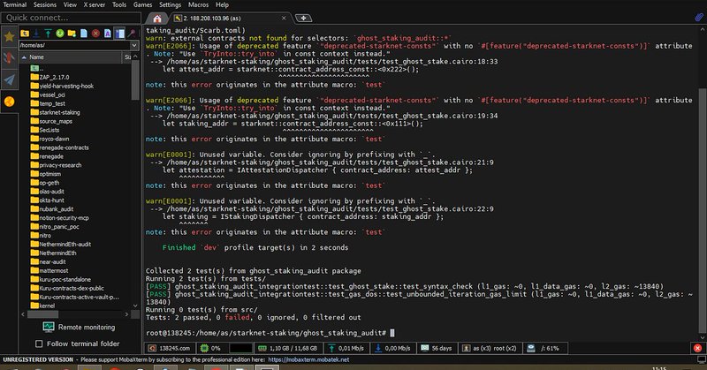Open the Sessions menu
Viewport: 707px width, 370px height.
44,4
